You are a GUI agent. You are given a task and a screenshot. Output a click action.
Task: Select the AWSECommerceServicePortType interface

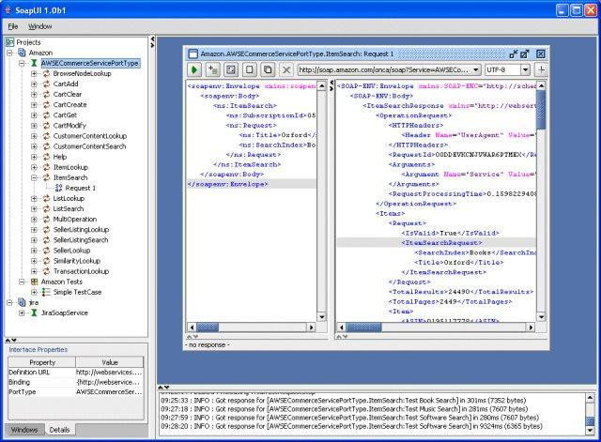click(90, 64)
